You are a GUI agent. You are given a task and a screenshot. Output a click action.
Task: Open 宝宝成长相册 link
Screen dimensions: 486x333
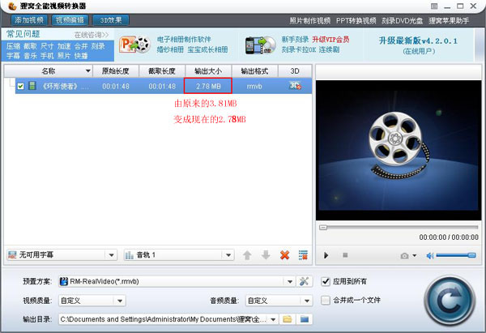tap(207, 49)
